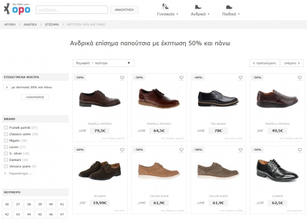Select shoe size 39
Viewport: 307px width, 220px height.
(x=40, y=204)
